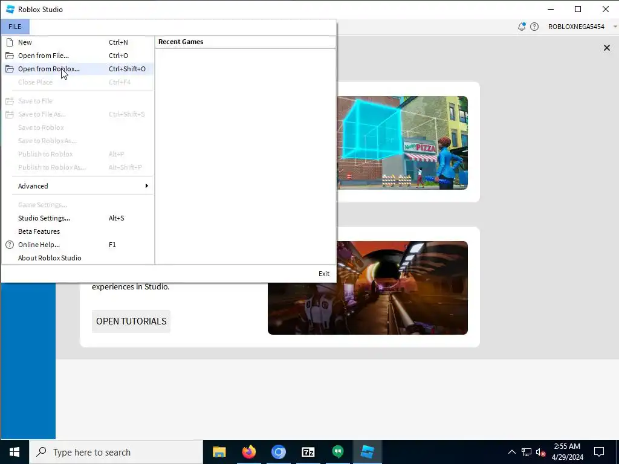Screen dimensions: 619x464
Task: Click the Roblox Studio logo in title bar
Action: [10, 9]
